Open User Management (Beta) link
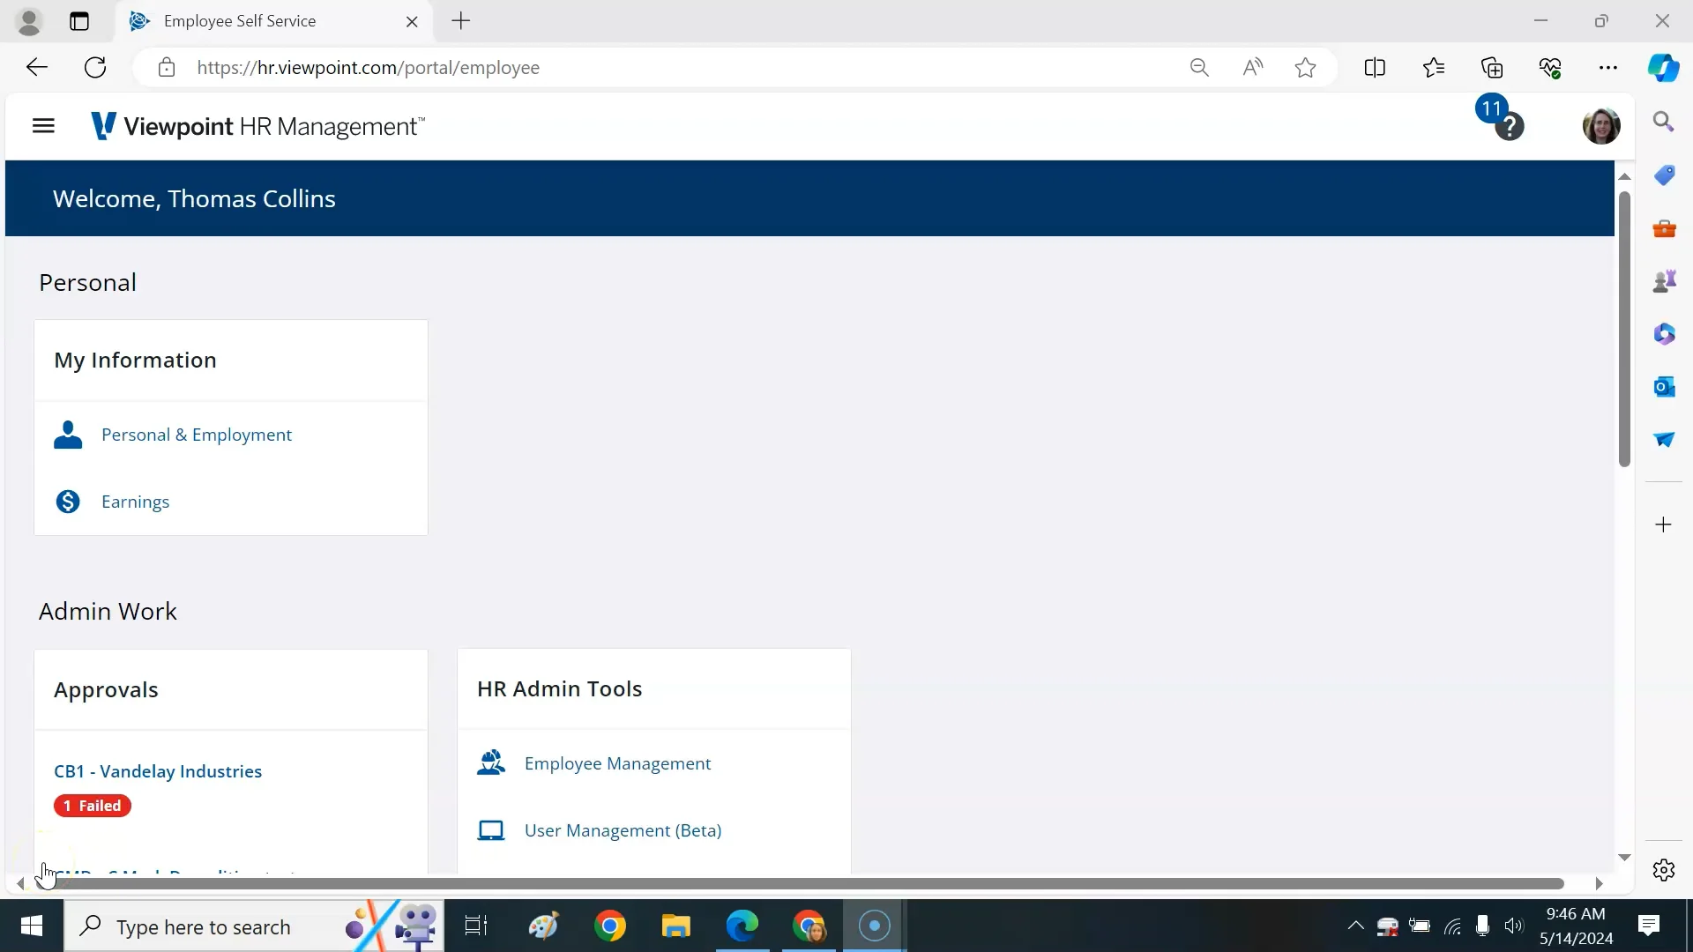Viewport: 1693px width, 952px height. click(623, 830)
